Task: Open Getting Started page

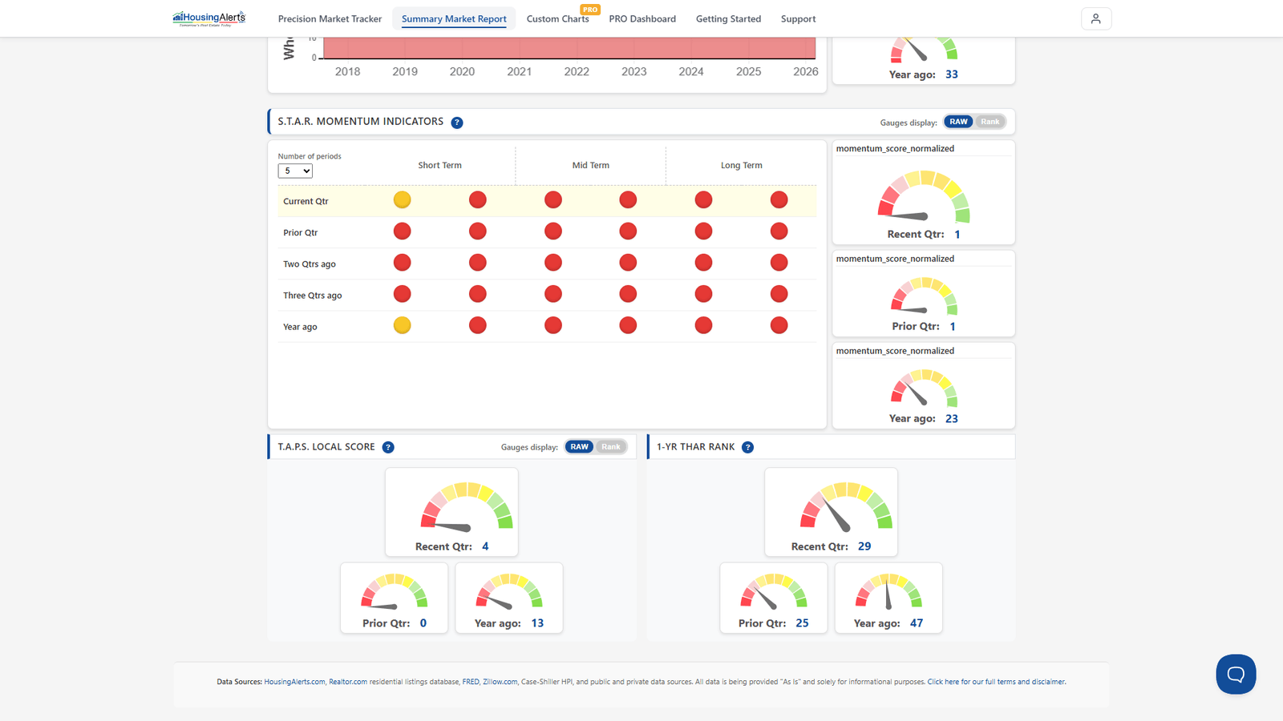Action: tap(728, 18)
